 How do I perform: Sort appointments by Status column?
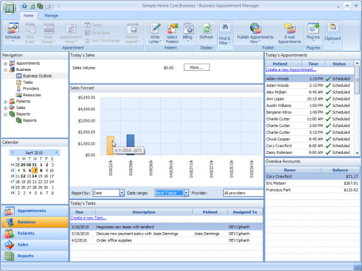coord(339,64)
